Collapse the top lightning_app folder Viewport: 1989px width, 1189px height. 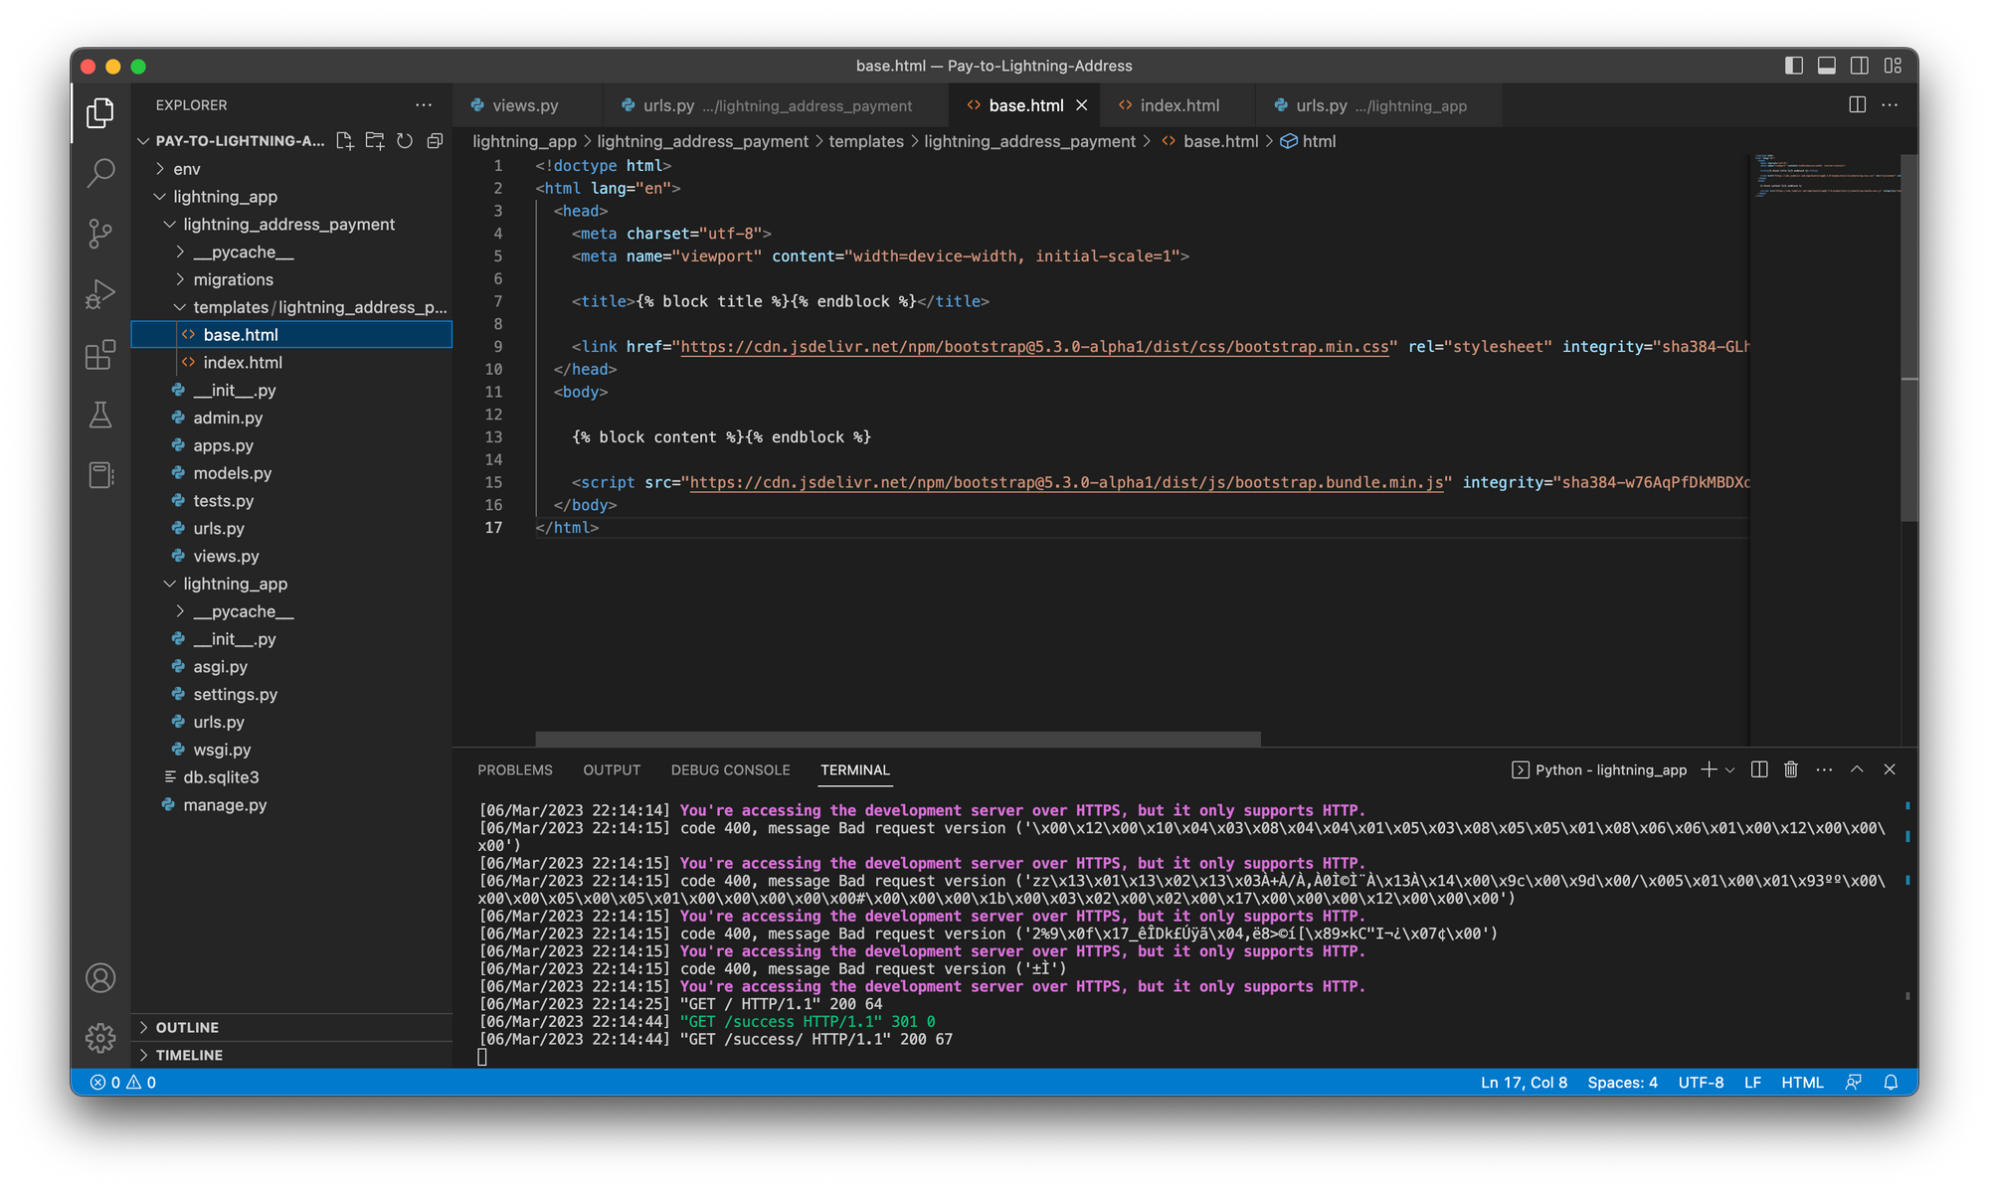tap(160, 197)
